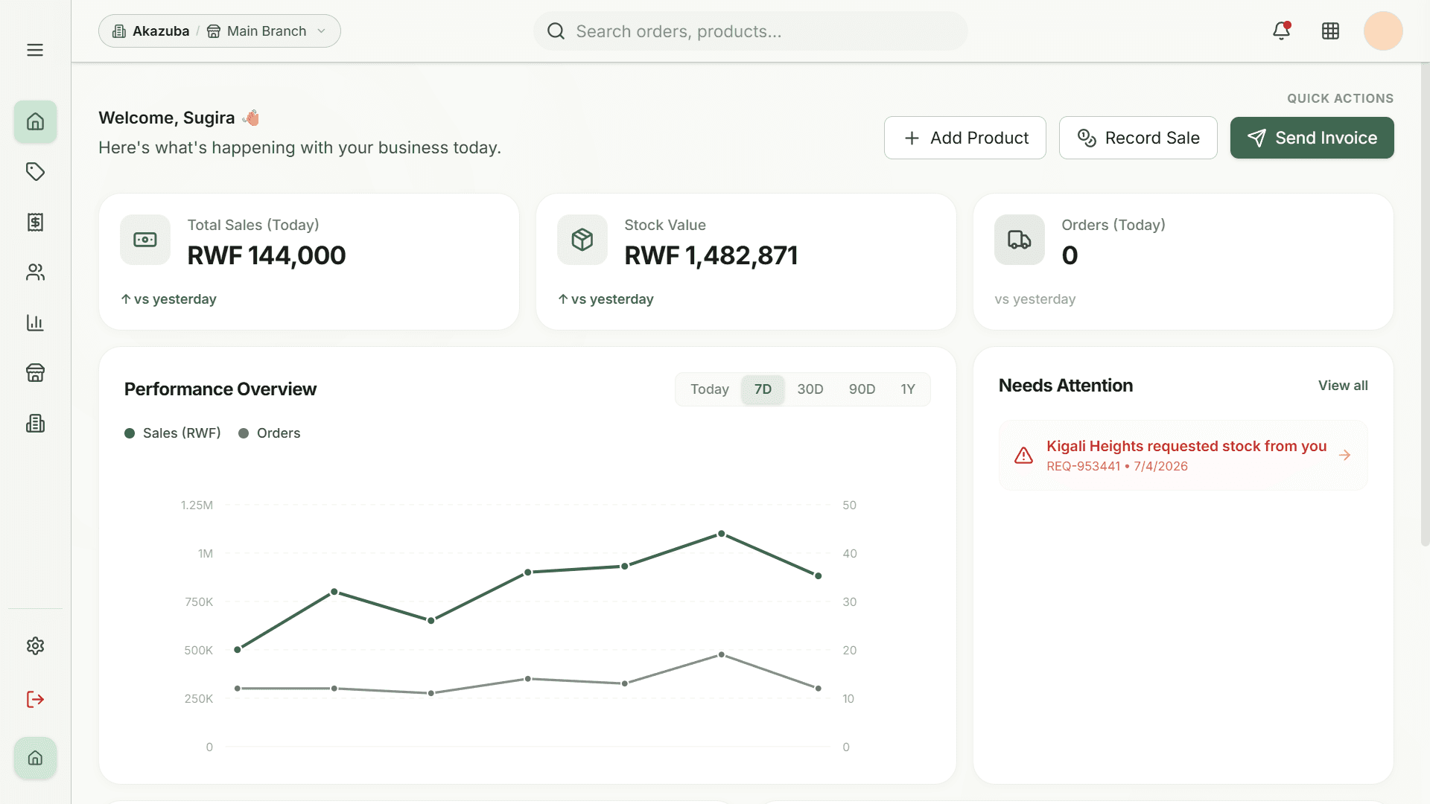Viewport: 1430px width, 804px height.
Task: Open the hamburger menu icon
Action: coord(35,50)
